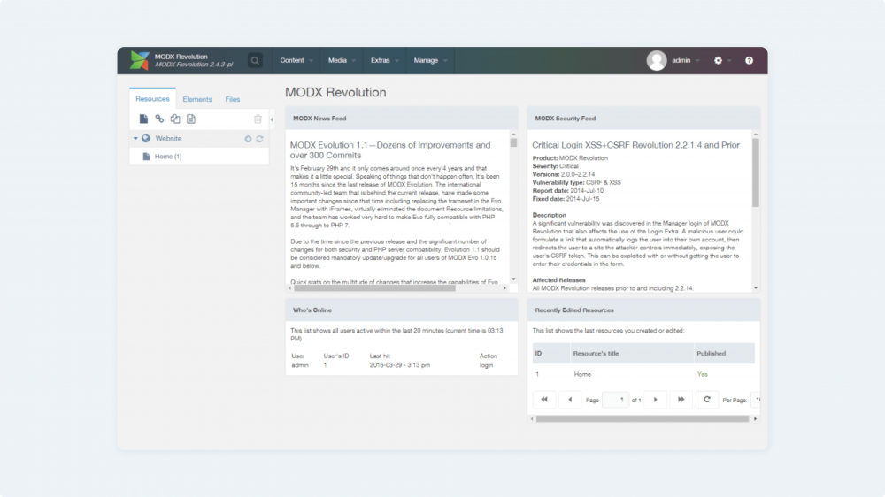Refresh the Recently Edited Resources grid

[x=706, y=400]
